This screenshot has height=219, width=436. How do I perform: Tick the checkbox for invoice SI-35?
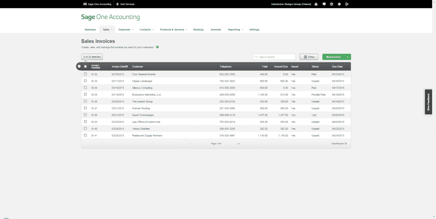(x=85, y=94)
